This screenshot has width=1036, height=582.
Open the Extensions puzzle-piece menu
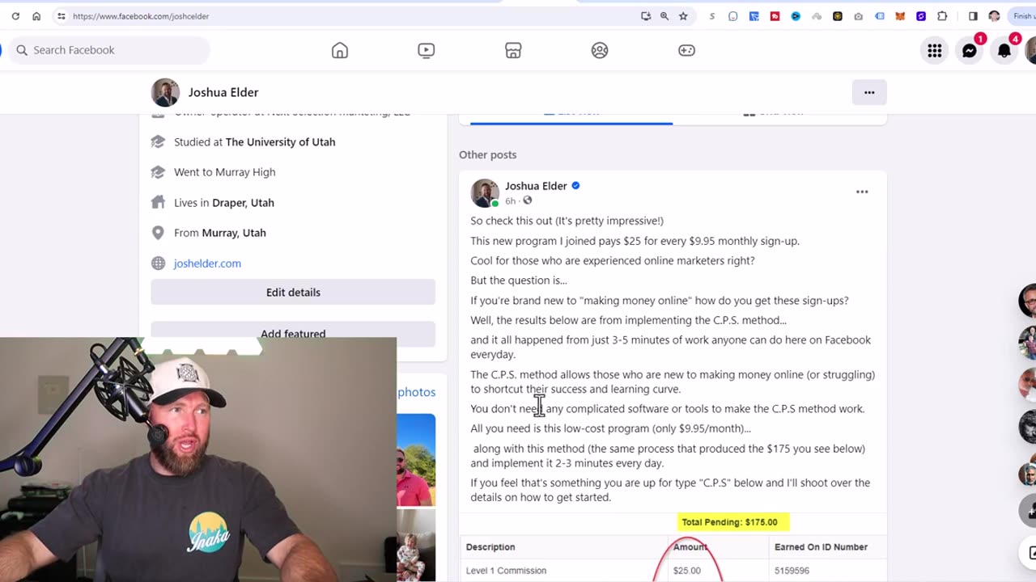(942, 16)
